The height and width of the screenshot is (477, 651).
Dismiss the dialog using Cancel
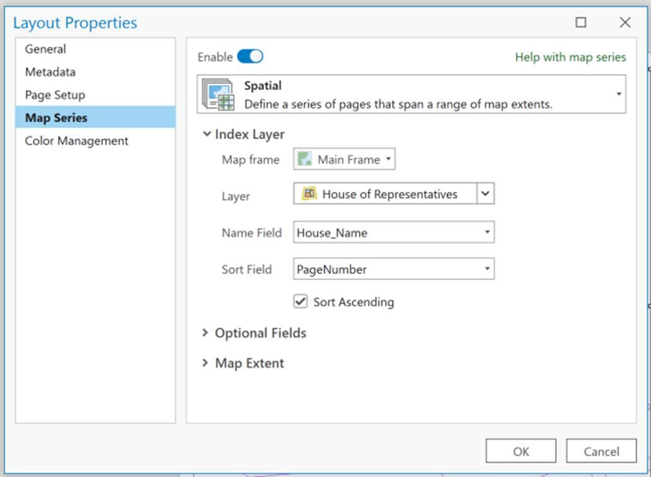pos(600,451)
